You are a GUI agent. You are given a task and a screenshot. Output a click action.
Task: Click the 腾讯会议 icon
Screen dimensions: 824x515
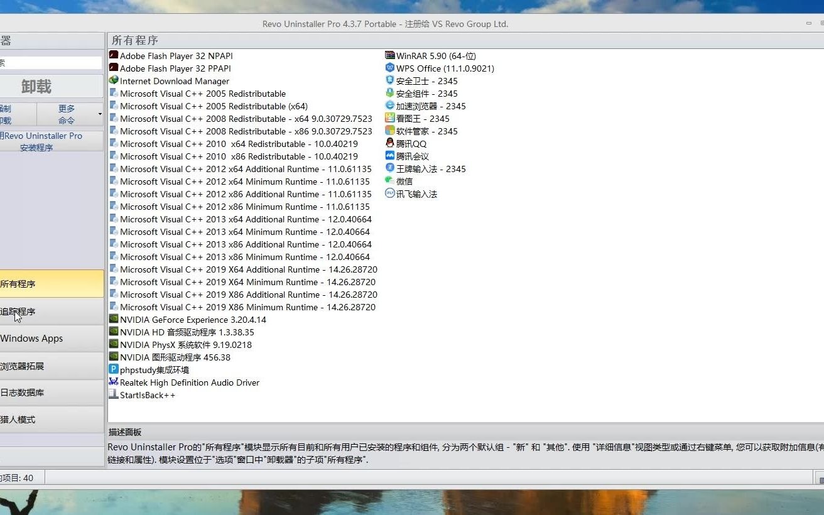[x=390, y=156]
